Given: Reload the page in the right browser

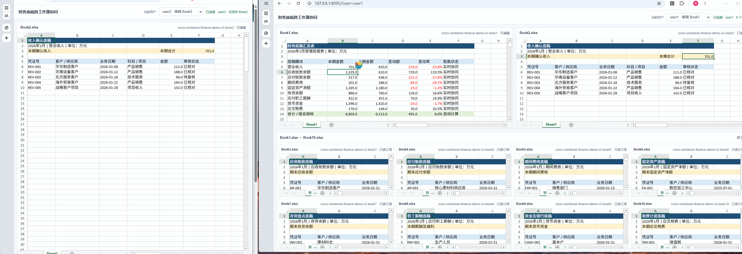Looking at the screenshot, I should point(299,3).
